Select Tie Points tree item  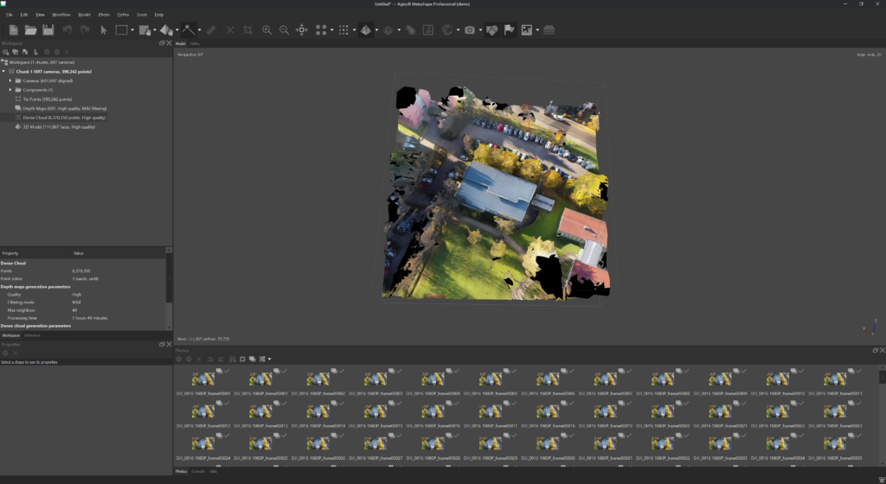48,99
